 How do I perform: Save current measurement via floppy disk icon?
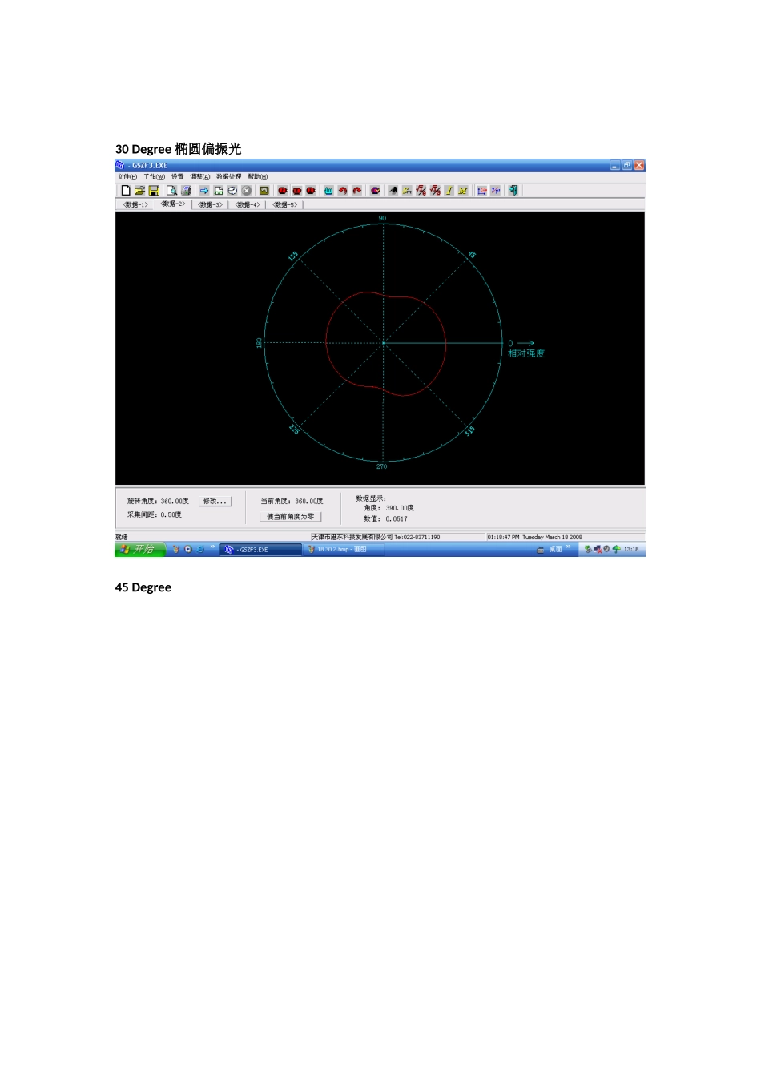(x=153, y=190)
